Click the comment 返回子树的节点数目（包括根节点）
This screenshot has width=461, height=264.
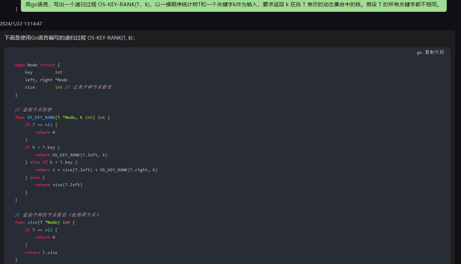click(x=57, y=215)
